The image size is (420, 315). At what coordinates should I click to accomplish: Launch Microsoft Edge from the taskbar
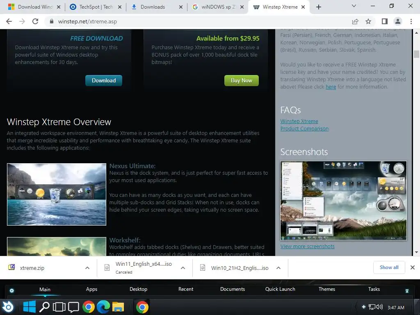pos(103,307)
